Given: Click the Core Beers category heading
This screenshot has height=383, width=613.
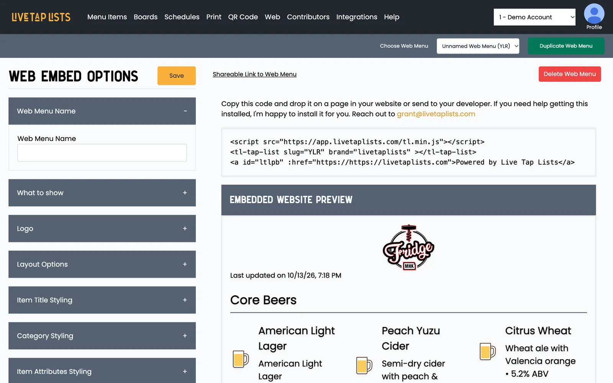Looking at the screenshot, I should point(263,300).
